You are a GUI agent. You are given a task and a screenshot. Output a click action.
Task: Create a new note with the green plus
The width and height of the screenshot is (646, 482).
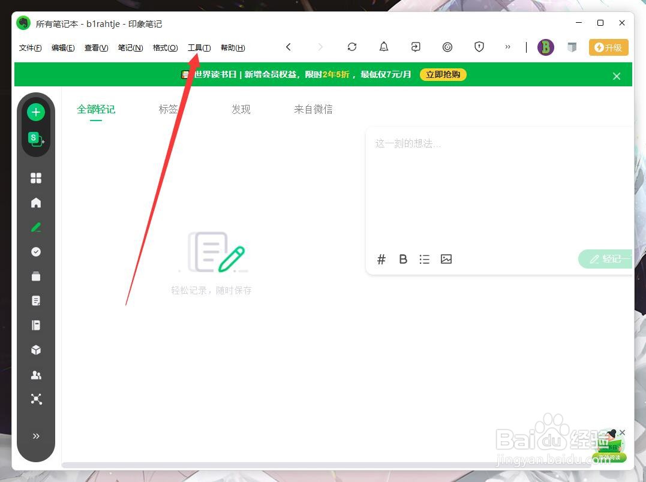pyautogui.click(x=35, y=112)
